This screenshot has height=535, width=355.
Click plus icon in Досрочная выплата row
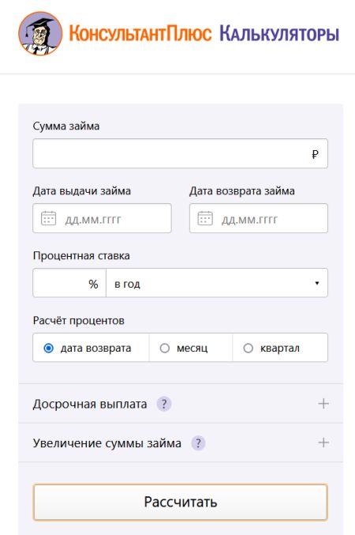pyautogui.click(x=323, y=404)
